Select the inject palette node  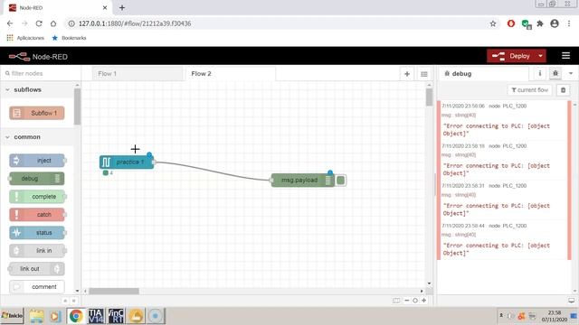tap(37, 161)
